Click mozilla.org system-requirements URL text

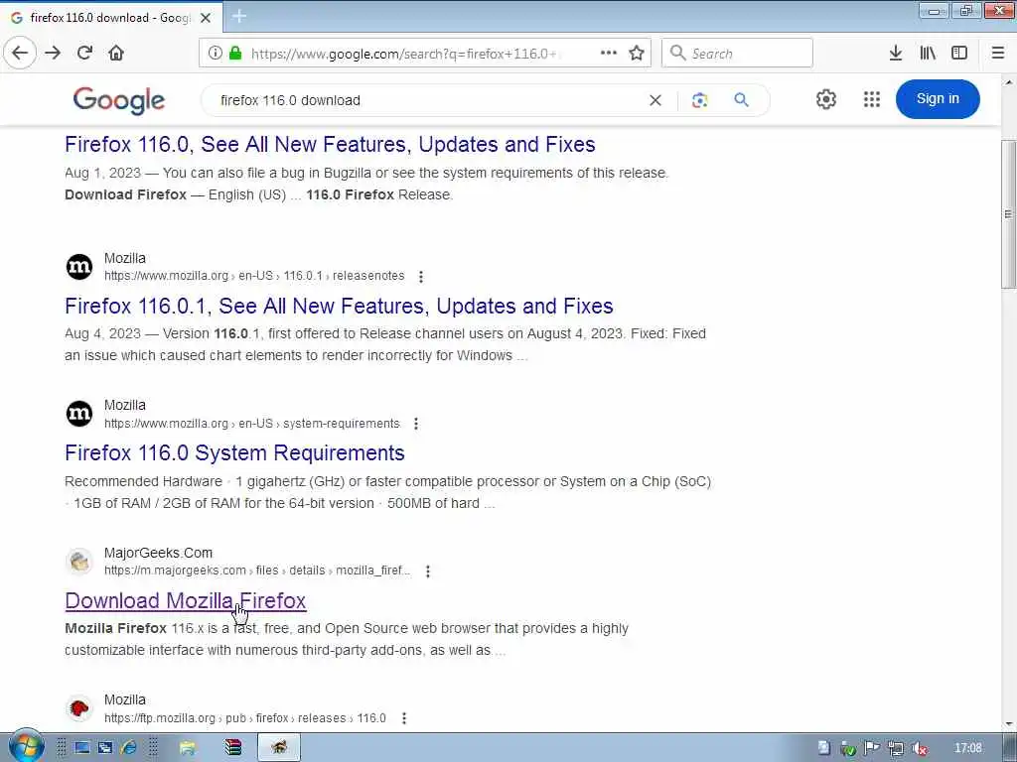pos(252,423)
